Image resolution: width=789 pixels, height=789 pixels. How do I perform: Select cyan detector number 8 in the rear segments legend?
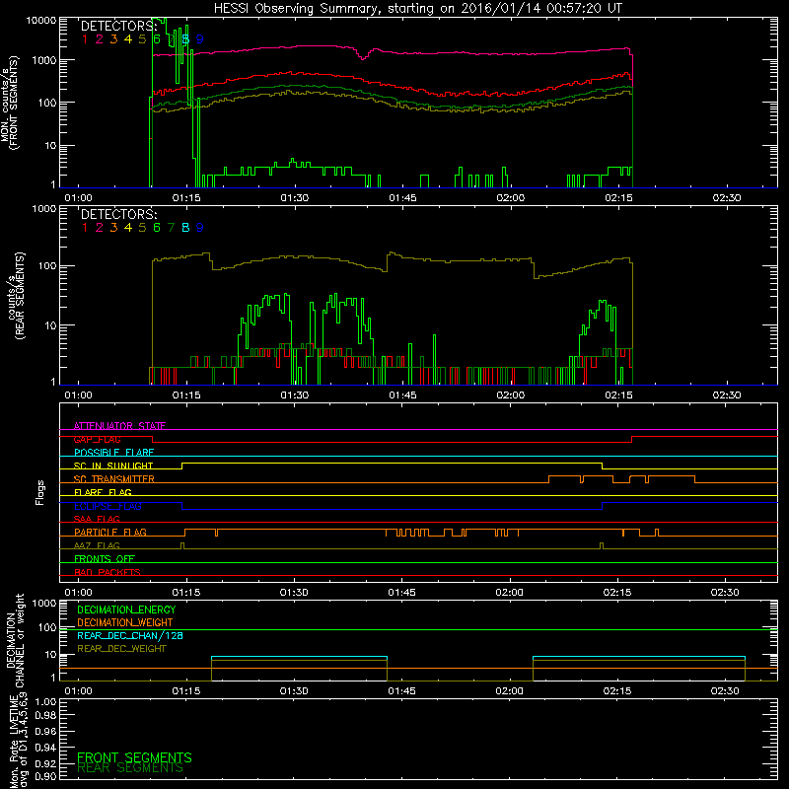point(185,228)
